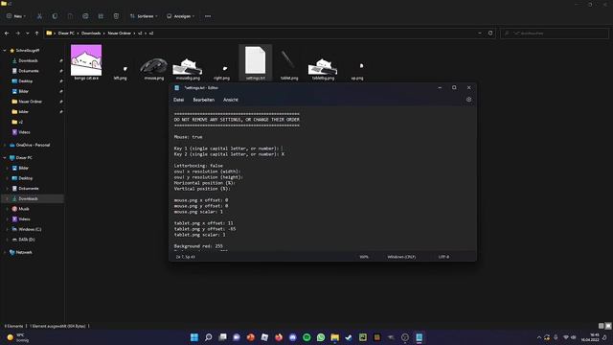Open Discord from the taskbar
This screenshot has width=613, height=345.
coord(293,337)
